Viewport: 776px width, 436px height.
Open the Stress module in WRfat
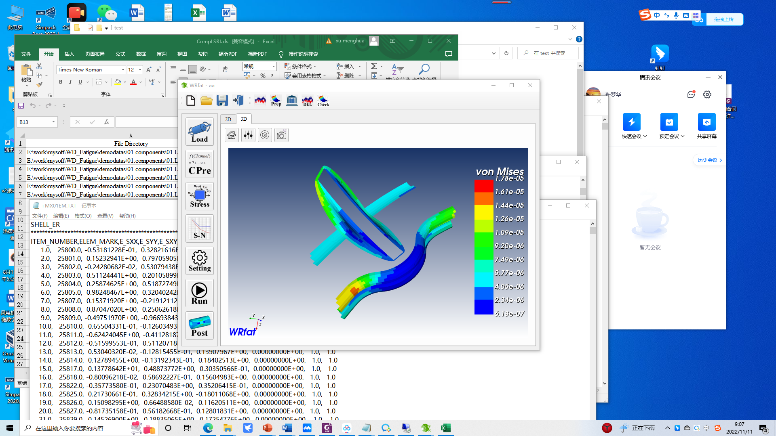(x=200, y=197)
